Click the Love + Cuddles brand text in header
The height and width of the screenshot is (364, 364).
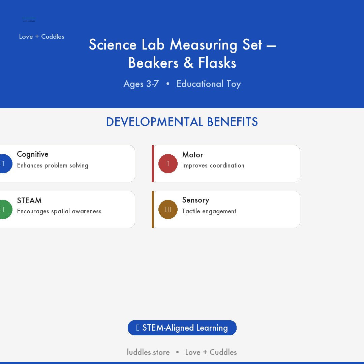pyautogui.click(x=41, y=37)
